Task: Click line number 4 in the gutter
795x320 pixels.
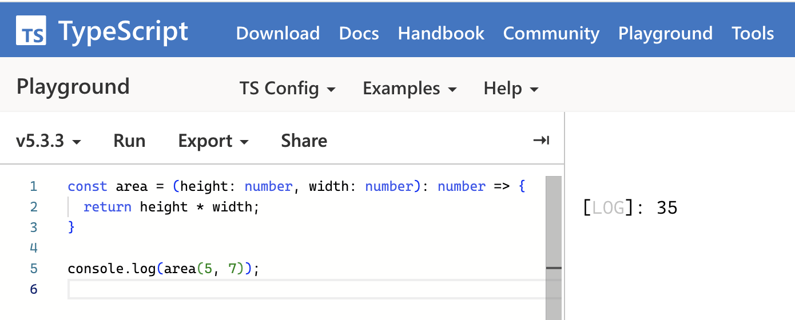Action: coord(33,248)
